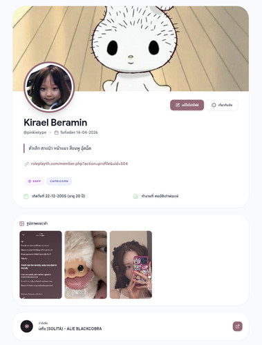Click the @pinkietype username handle
The height and width of the screenshot is (345, 262).
35,132
